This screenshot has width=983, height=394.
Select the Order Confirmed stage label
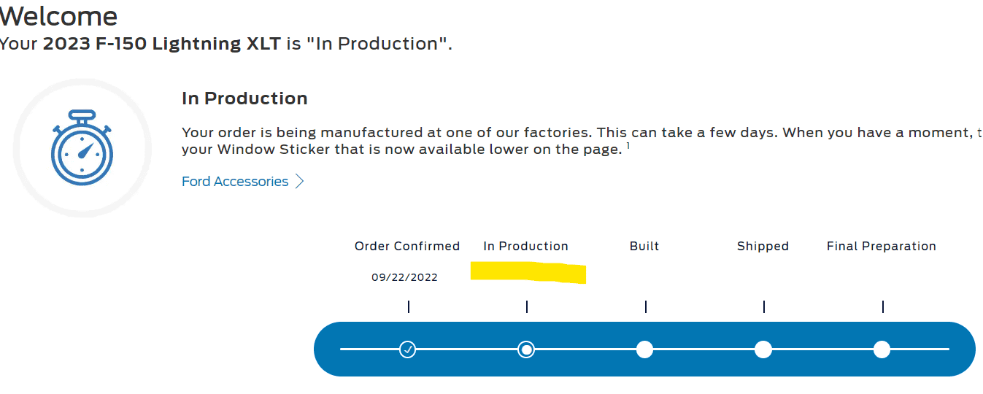(407, 246)
